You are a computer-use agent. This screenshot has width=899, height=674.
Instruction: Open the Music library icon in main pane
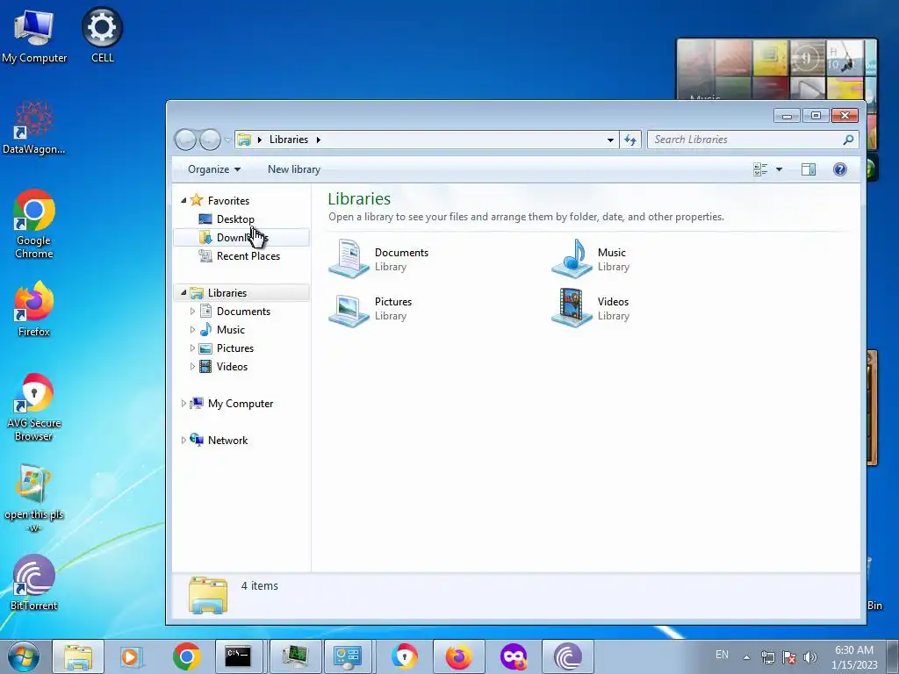[572, 259]
